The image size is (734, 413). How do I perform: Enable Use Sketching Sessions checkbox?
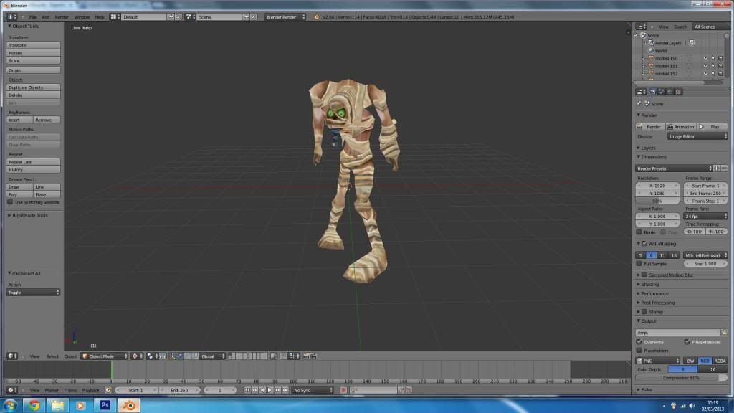pos(10,202)
